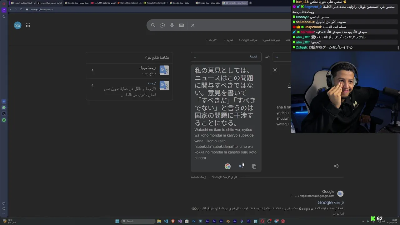The width and height of the screenshot is (400, 225).
Task: Switch to The Art of Seduction browser tab
Action: pyautogui.click(x=156, y=3)
